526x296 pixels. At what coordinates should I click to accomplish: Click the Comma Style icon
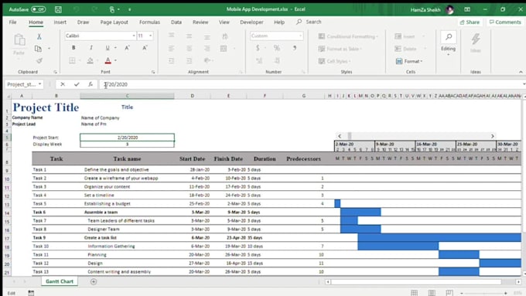[x=295, y=48]
